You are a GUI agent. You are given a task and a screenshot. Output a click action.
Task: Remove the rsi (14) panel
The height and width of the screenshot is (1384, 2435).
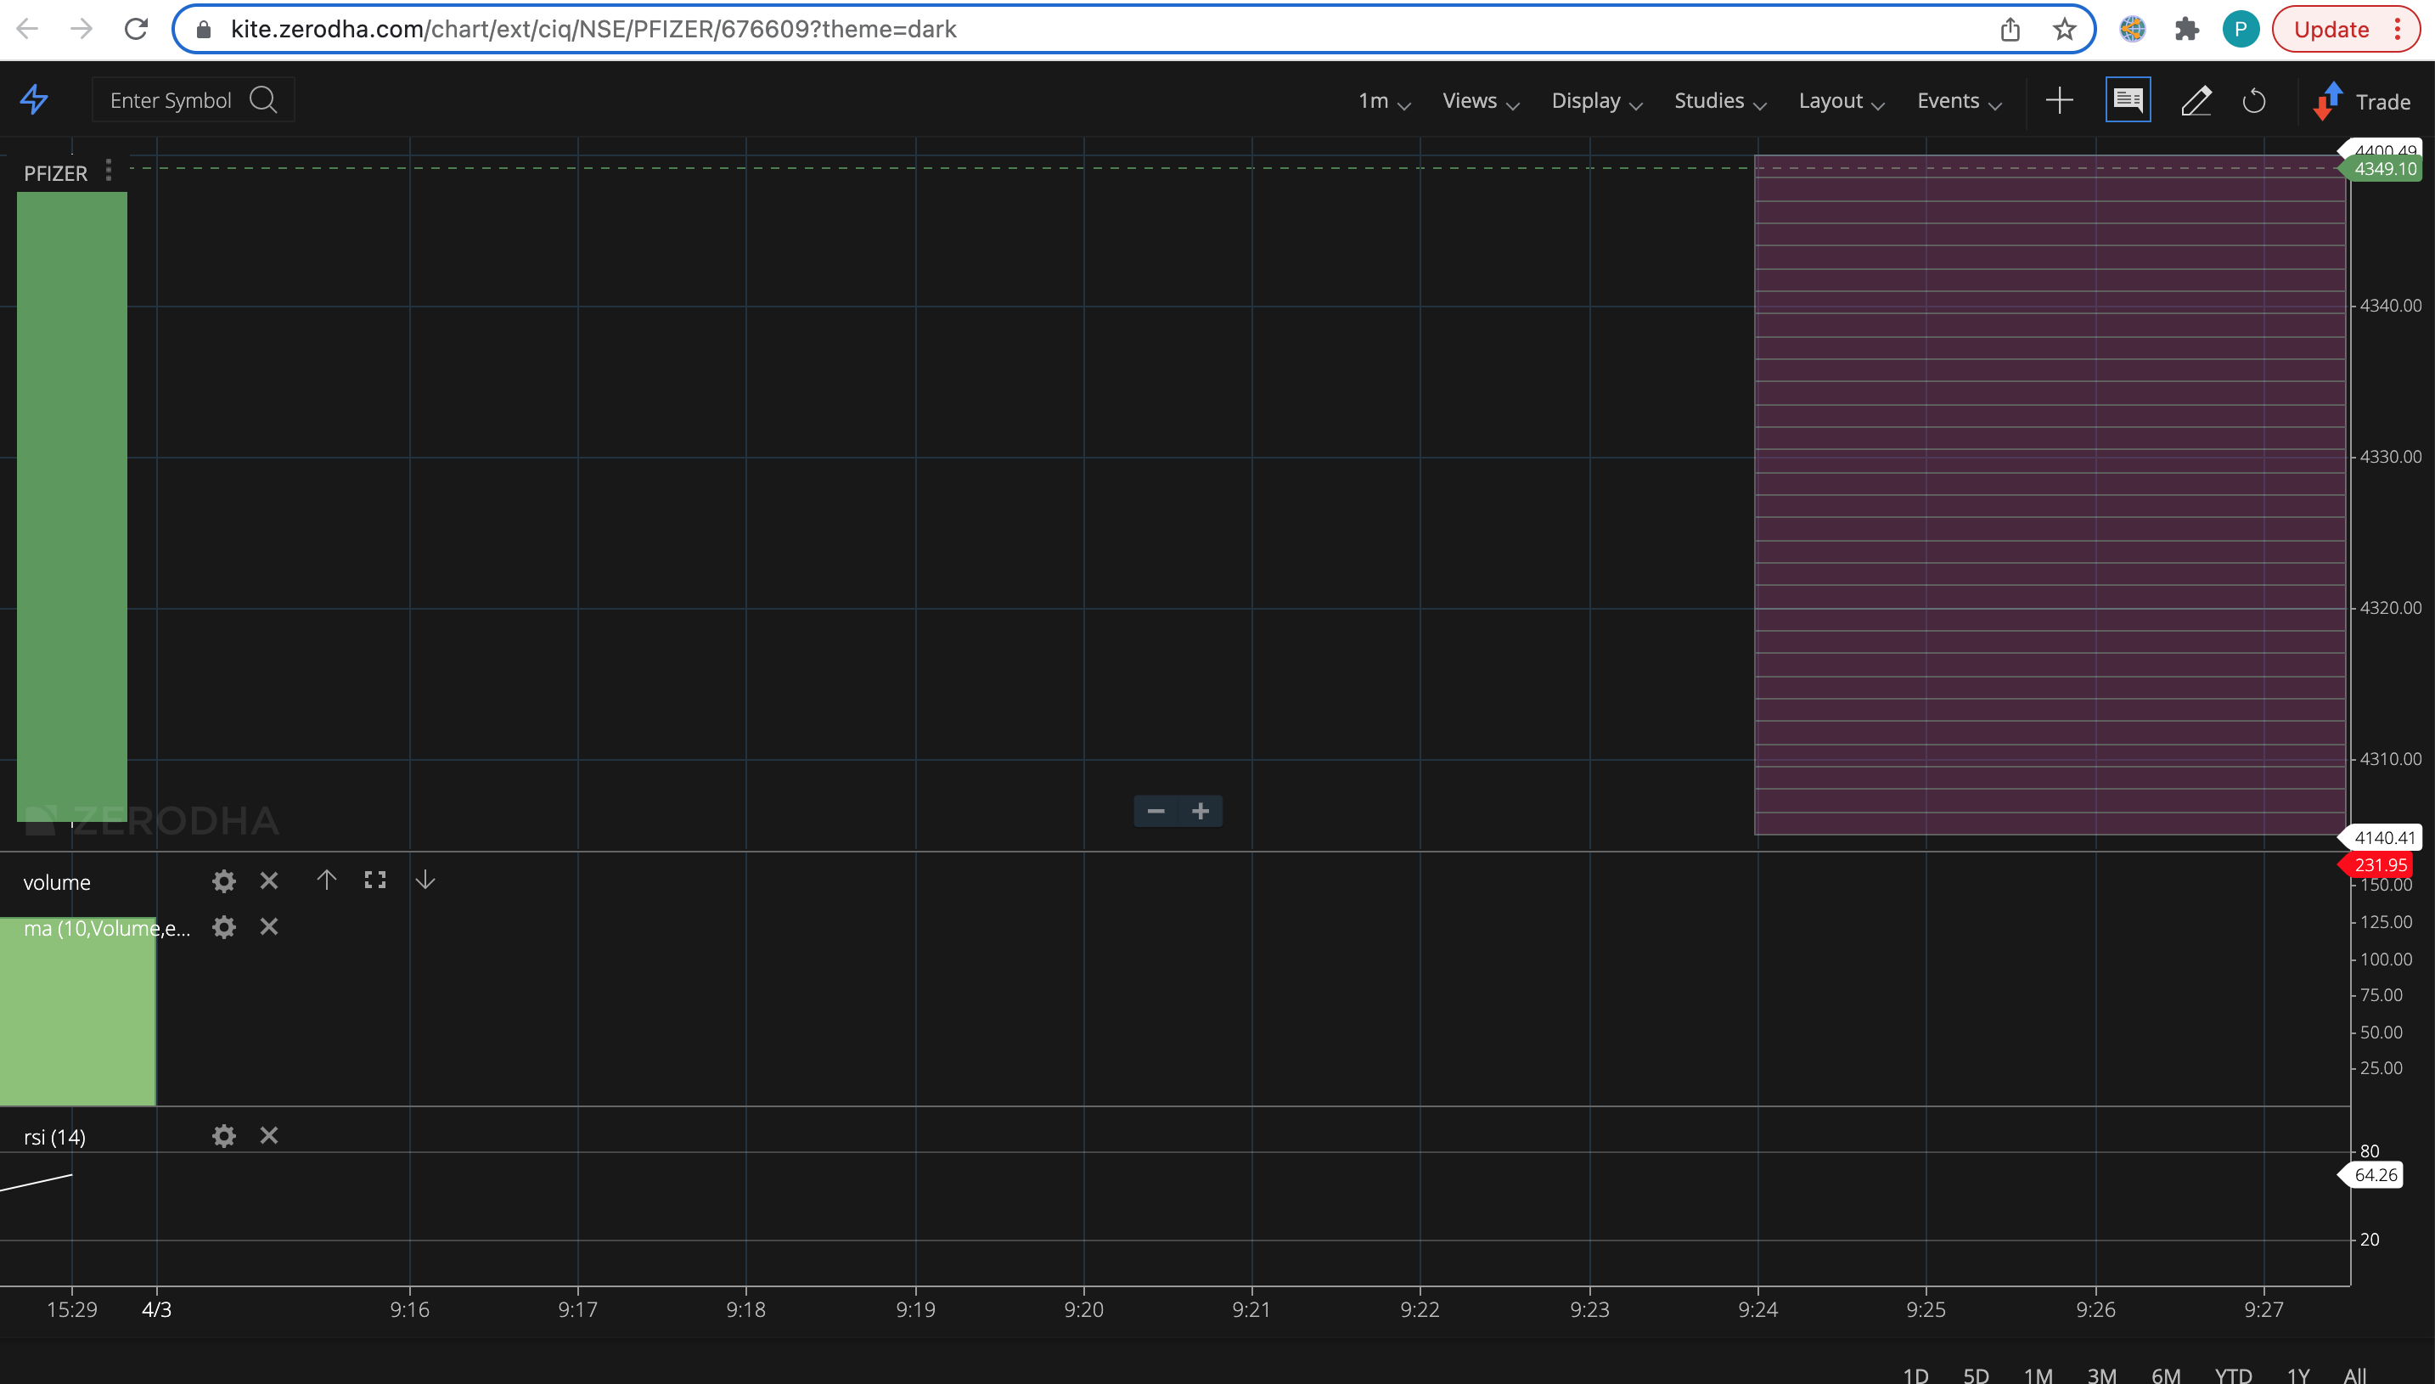pos(269,1135)
